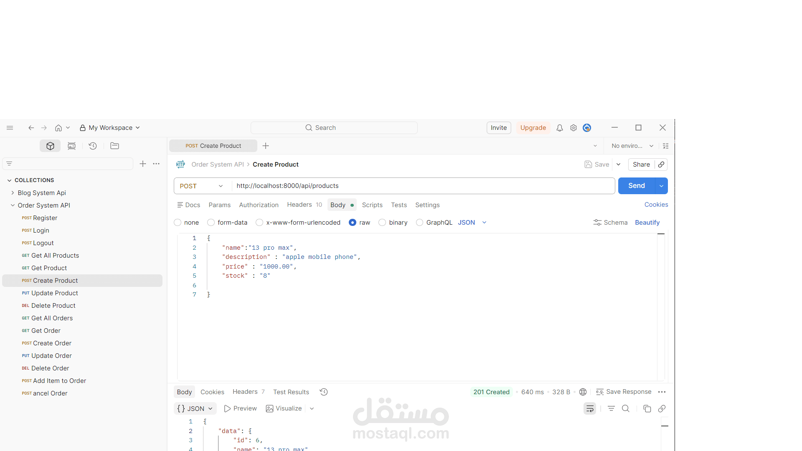Open the History sidebar icon

pos(93,146)
